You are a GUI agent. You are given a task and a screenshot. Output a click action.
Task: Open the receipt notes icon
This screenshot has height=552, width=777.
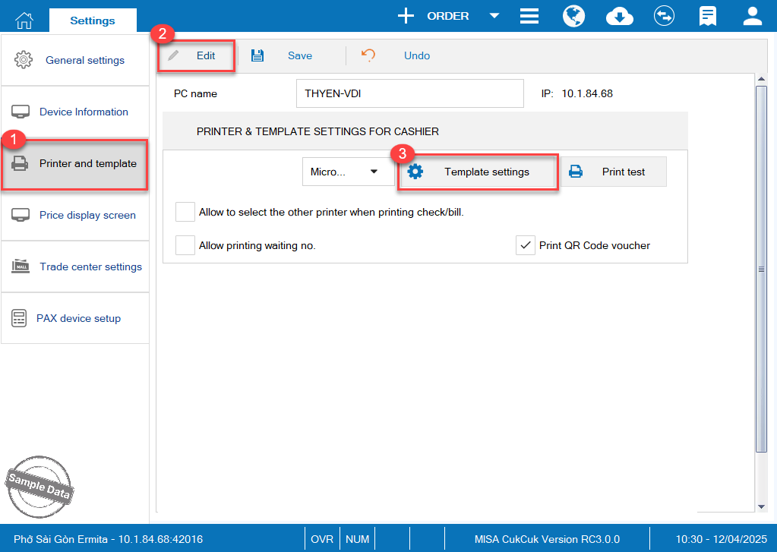[709, 16]
